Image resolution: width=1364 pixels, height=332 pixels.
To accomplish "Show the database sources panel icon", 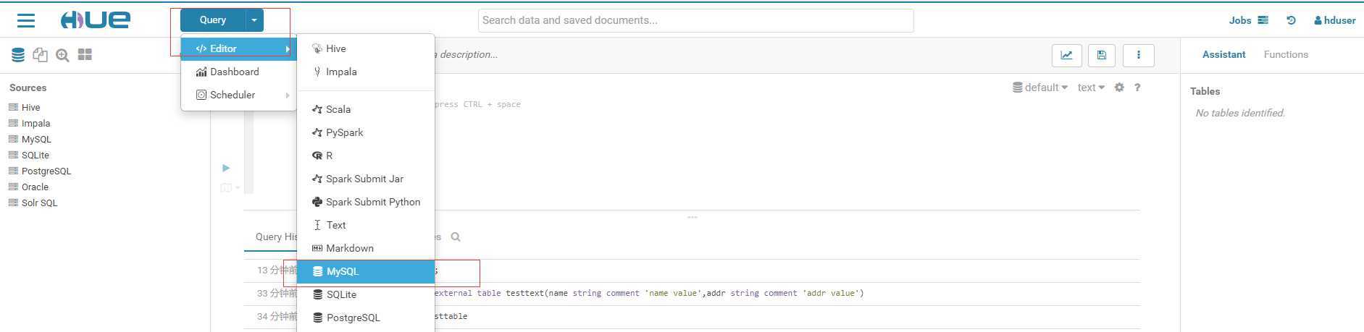I will pyautogui.click(x=18, y=54).
